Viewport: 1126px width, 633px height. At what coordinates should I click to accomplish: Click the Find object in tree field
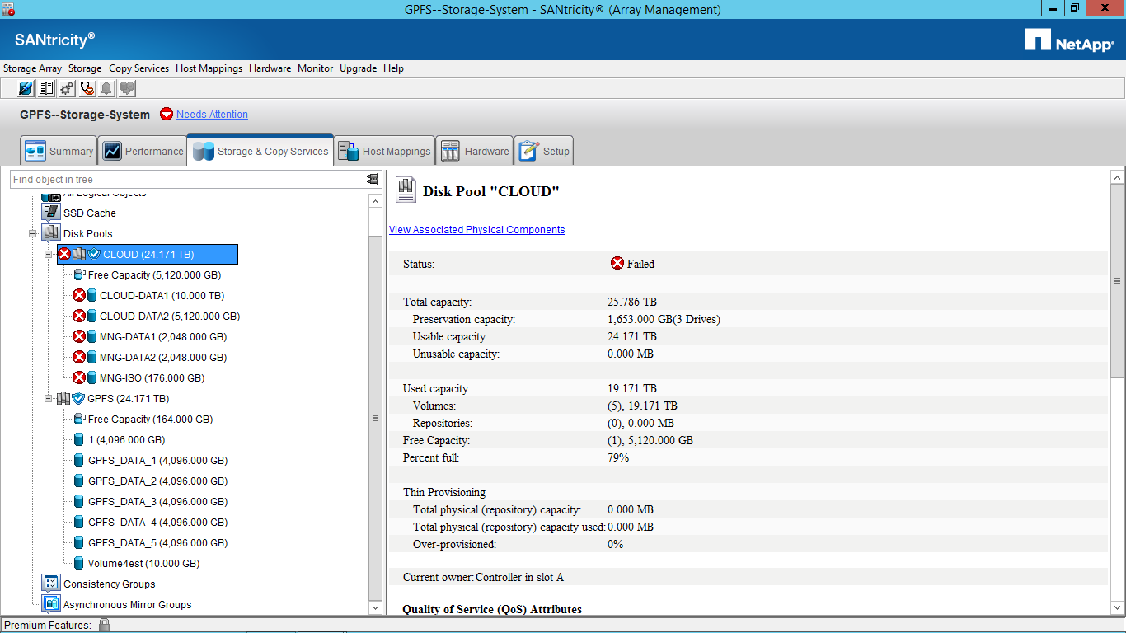click(185, 179)
